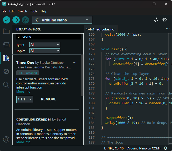172x151 pixels.
Task: Open the Arduino Nano board selector dropdown
Action: (62, 20)
